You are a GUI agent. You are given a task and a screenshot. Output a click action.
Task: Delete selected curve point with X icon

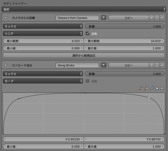162,88
